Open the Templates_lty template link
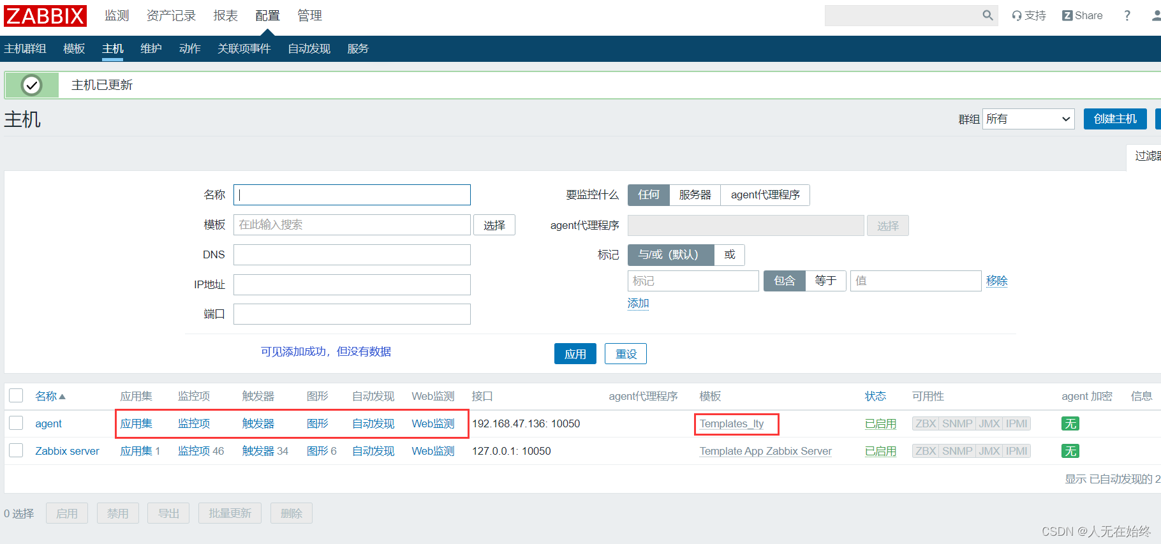Viewport: 1161px width, 544px height. 732,423
